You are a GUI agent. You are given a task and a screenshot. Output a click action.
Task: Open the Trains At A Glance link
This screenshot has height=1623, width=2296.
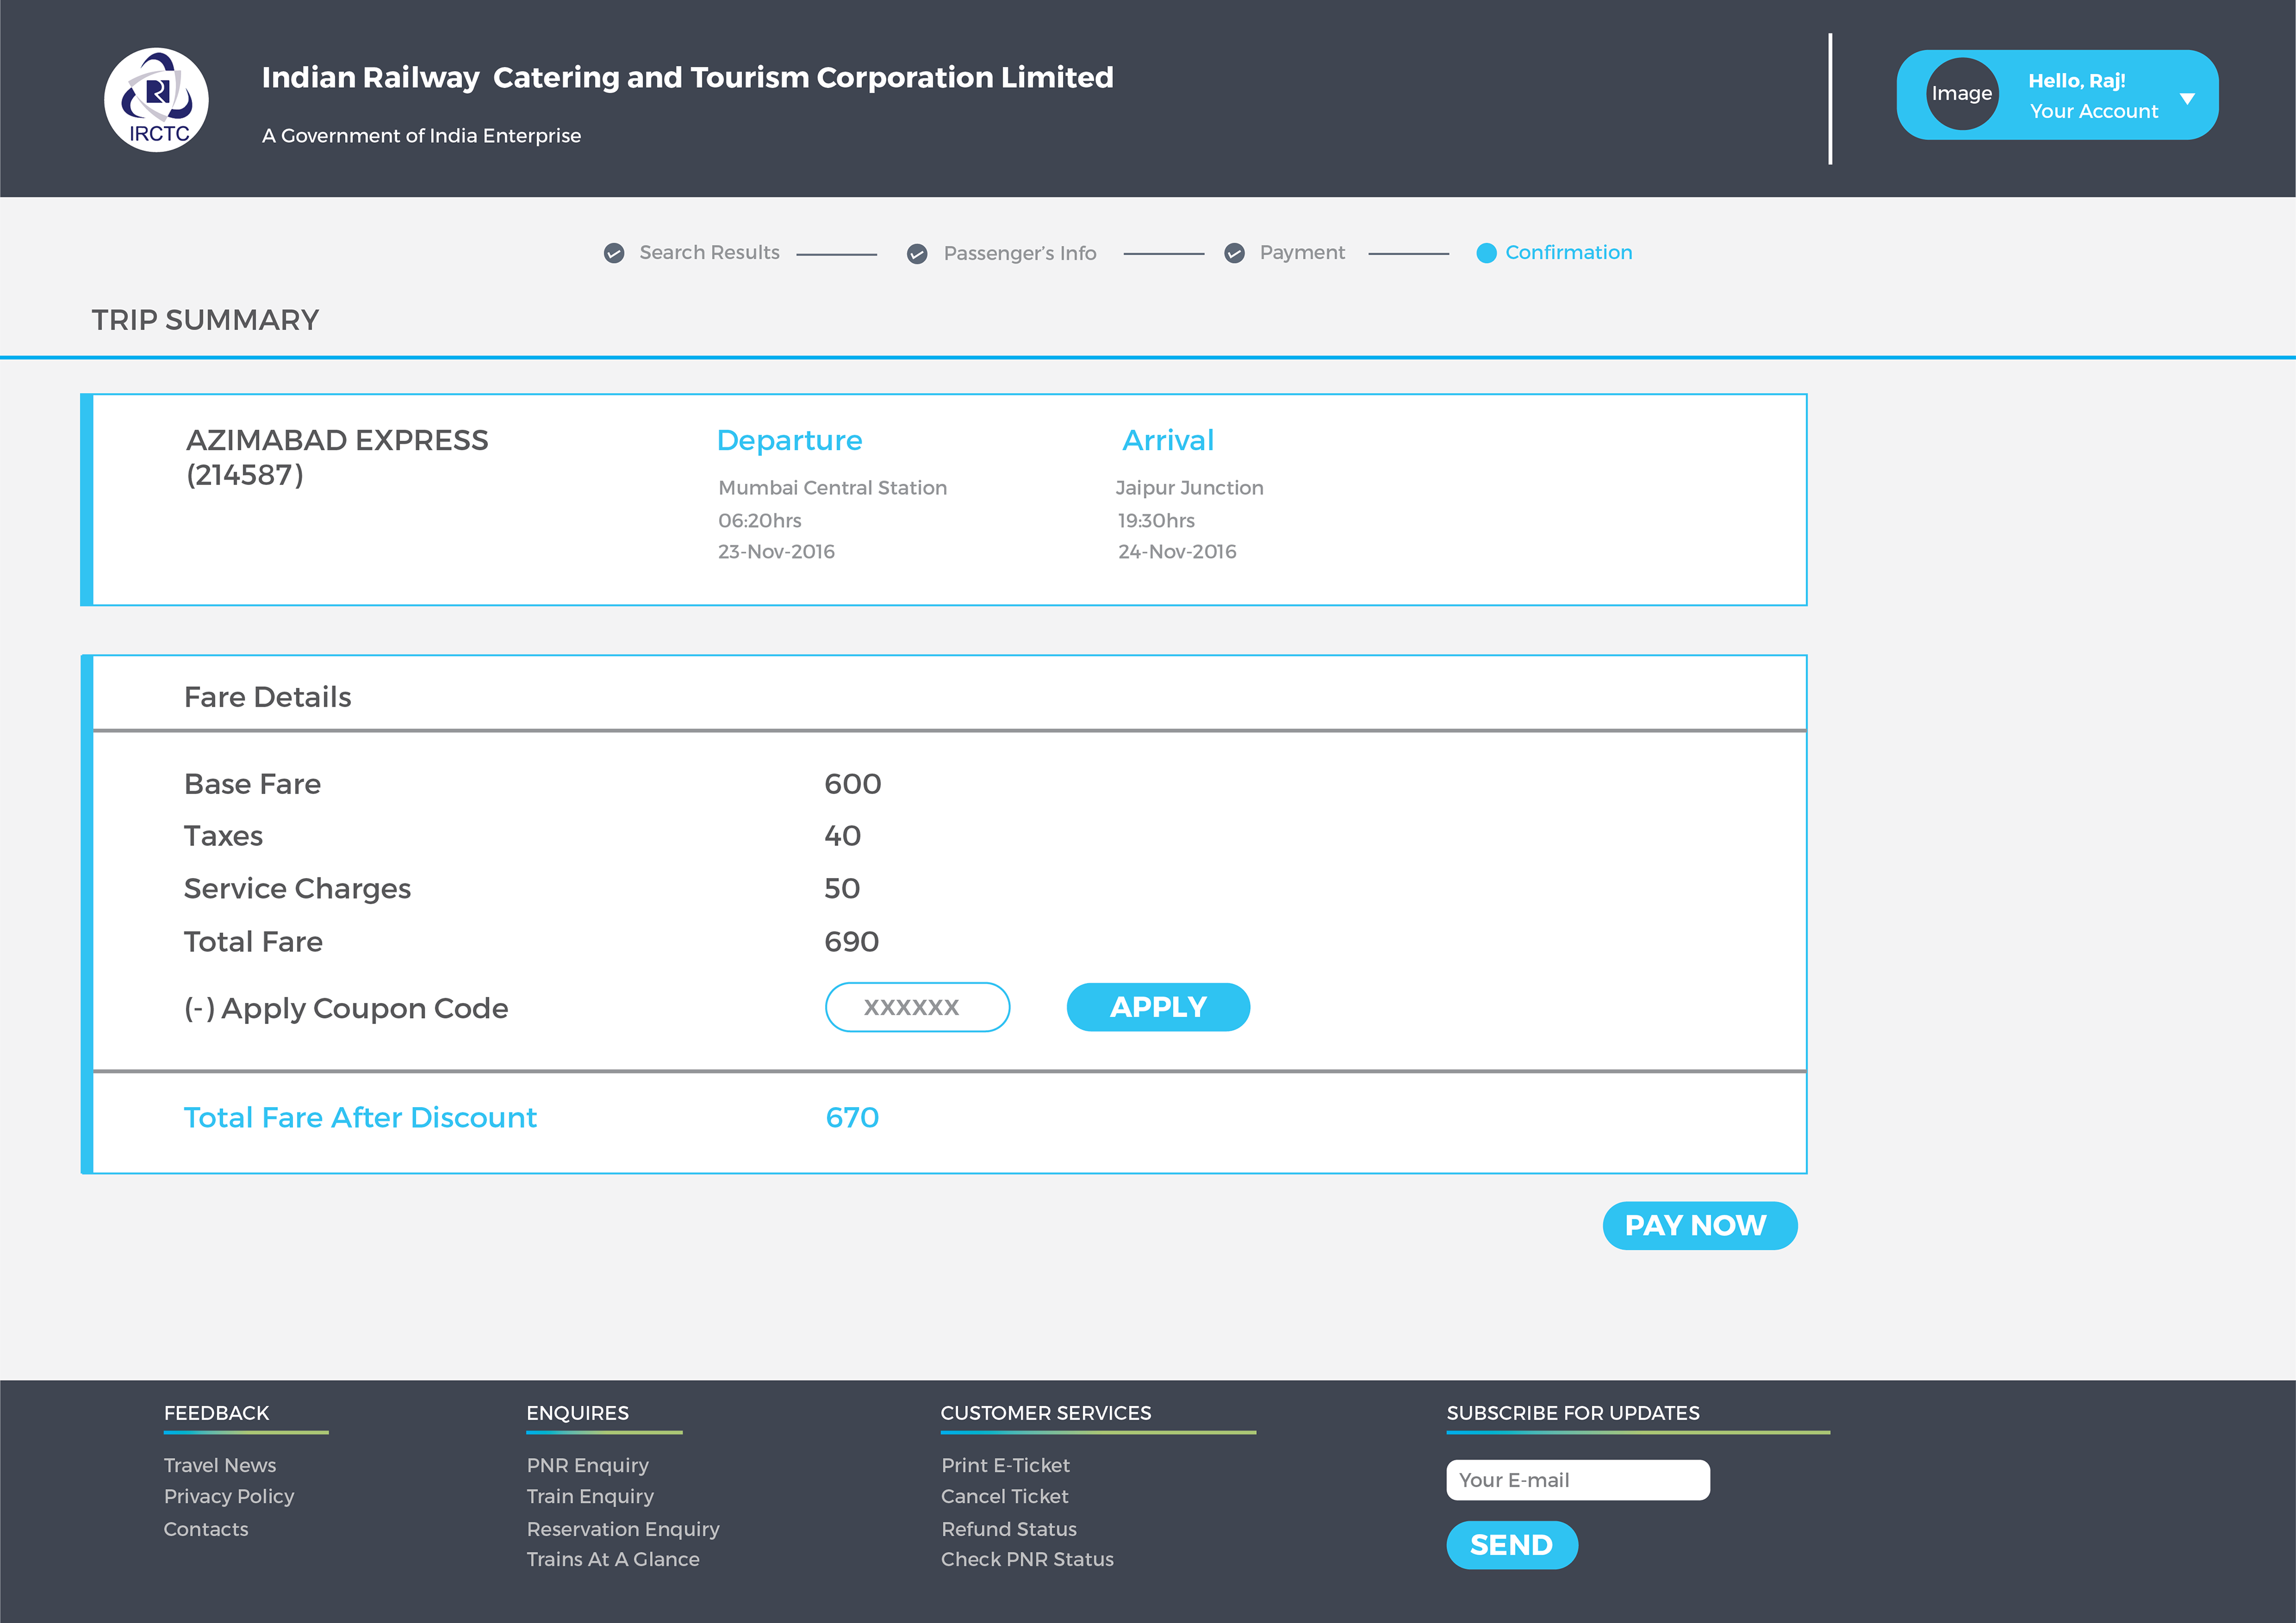[613, 1559]
